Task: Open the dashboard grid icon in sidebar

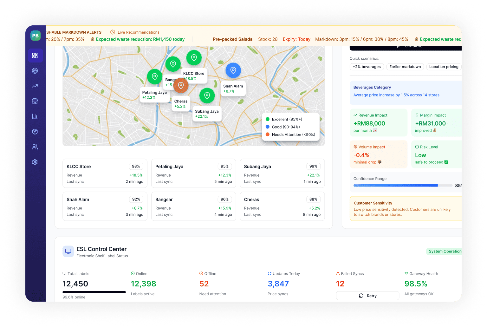Action: [x=35, y=56]
